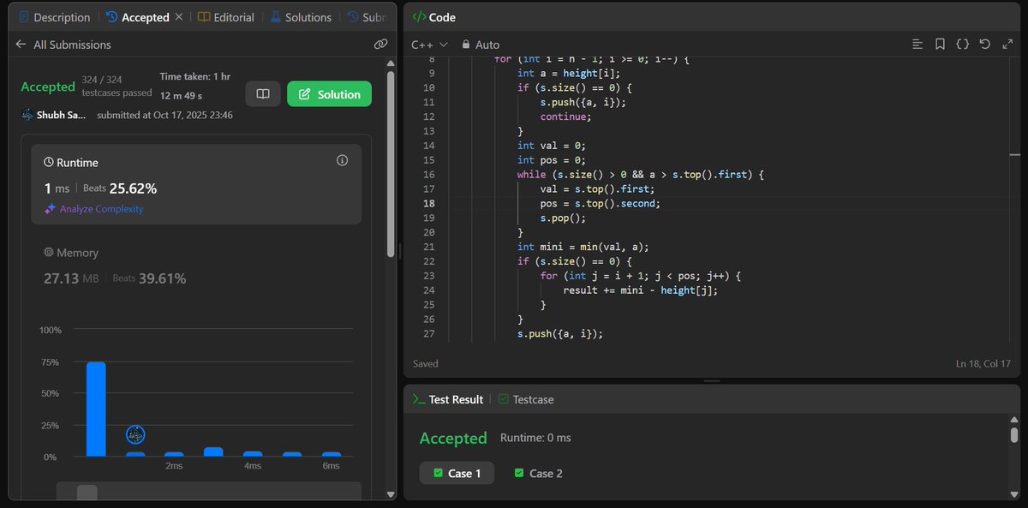Click the 'int val = 0;' code line
This screenshot has width=1028, height=508.
[x=553, y=146]
